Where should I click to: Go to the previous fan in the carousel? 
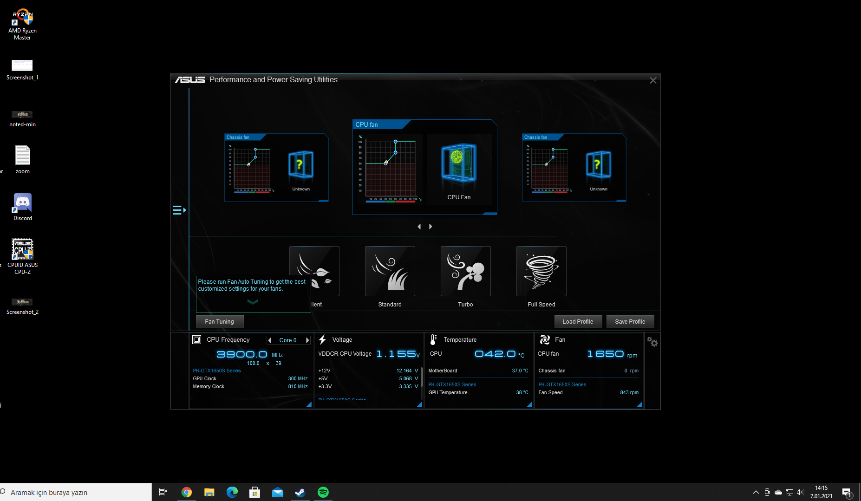[419, 227]
